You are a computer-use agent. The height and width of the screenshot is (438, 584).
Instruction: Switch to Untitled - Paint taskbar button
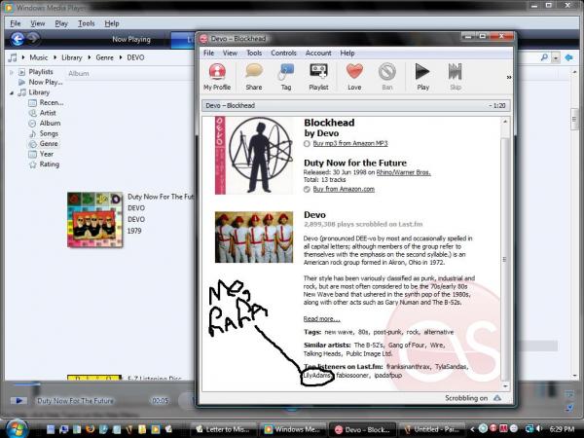[x=432, y=429]
